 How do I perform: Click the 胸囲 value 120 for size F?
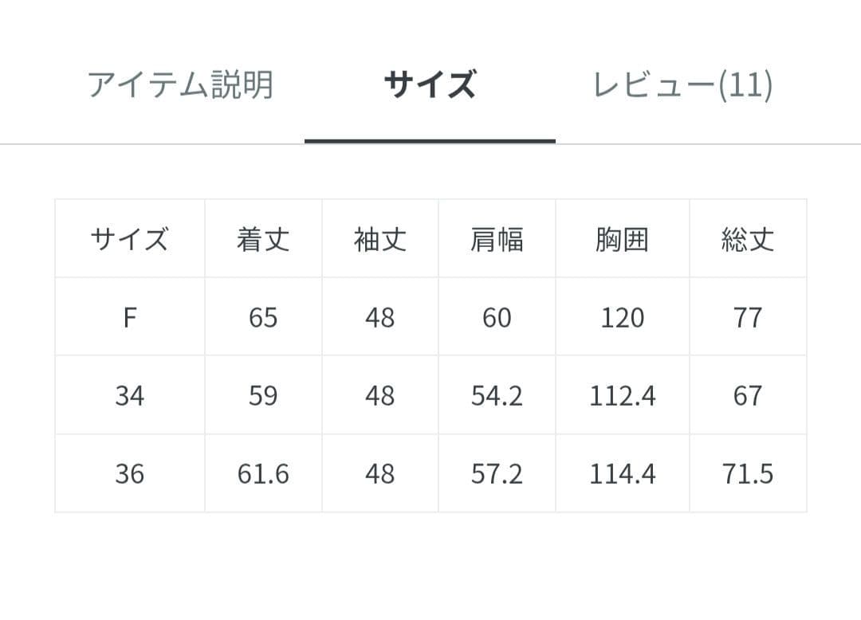(624, 317)
